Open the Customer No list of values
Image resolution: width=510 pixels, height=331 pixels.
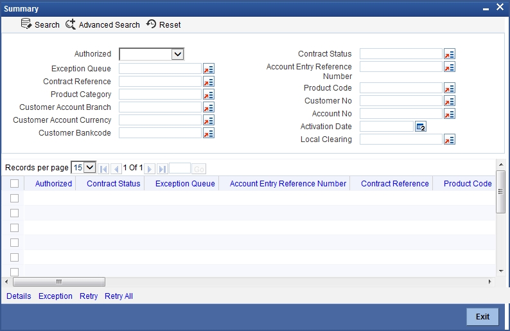tap(450, 101)
